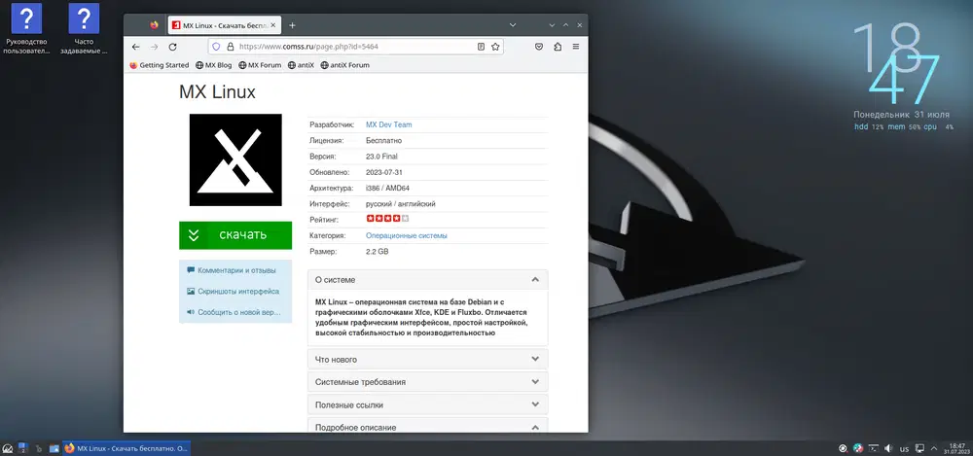This screenshot has height=456, width=973.
Task: Open the file manager taskbar icon
Action: [x=54, y=448]
